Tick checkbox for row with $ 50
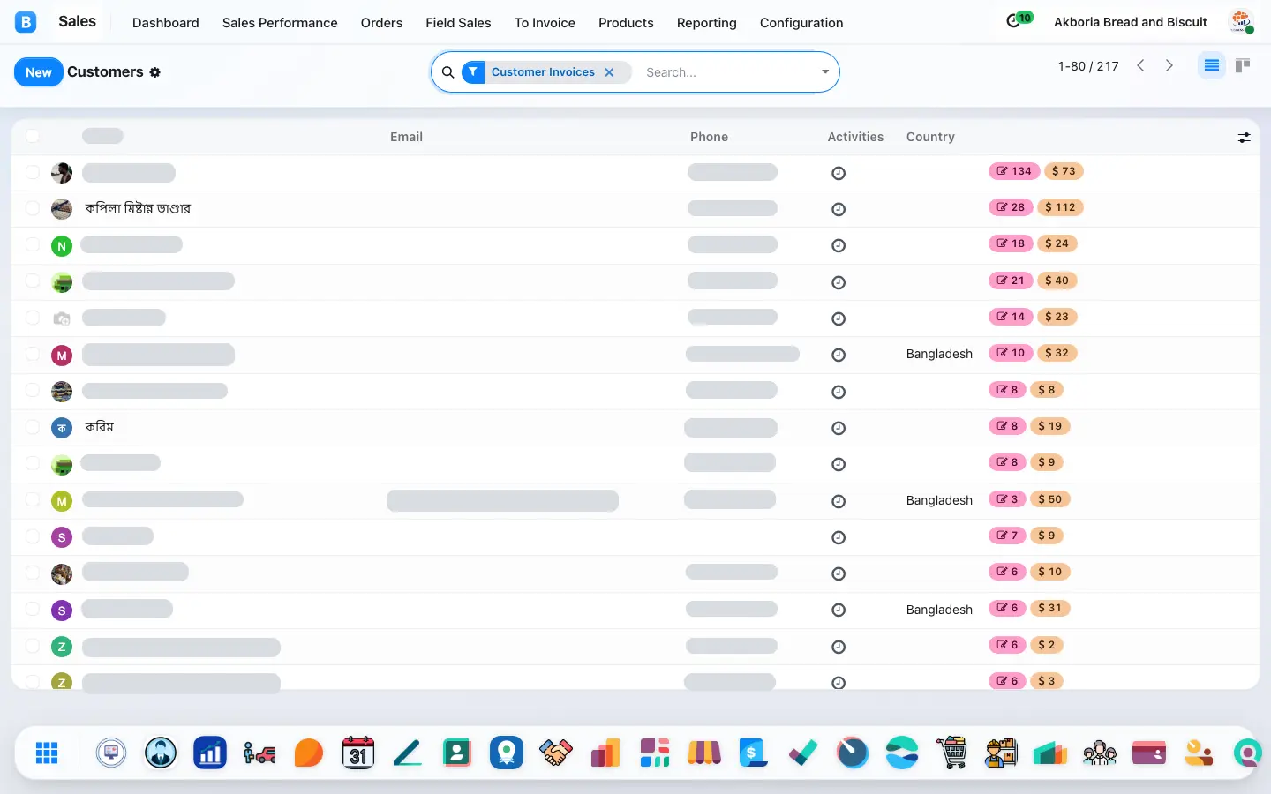 (x=33, y=499)
